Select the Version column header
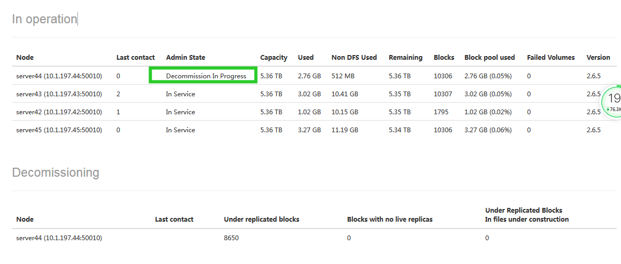This screenshot has width=621, height=264. (598, 58)
